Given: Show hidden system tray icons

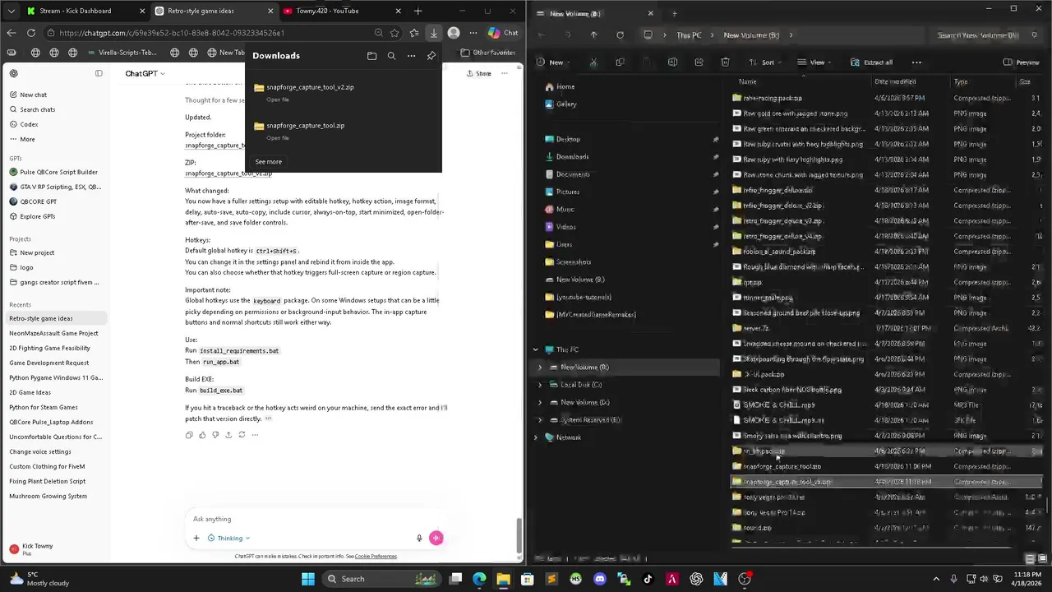Looking at the screenshot, I should 935,579.
